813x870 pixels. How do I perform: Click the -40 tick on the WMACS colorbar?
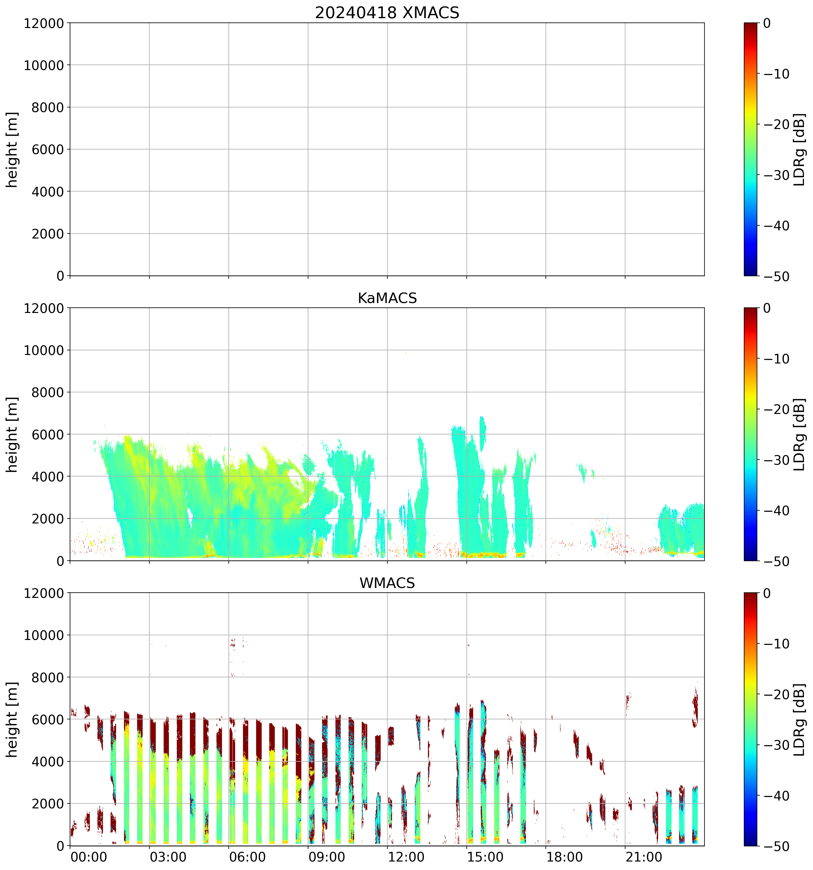tap(777, 796)
